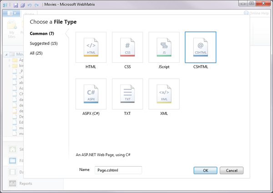Click the WebMatrix logo in title bar

click(5, 5)
